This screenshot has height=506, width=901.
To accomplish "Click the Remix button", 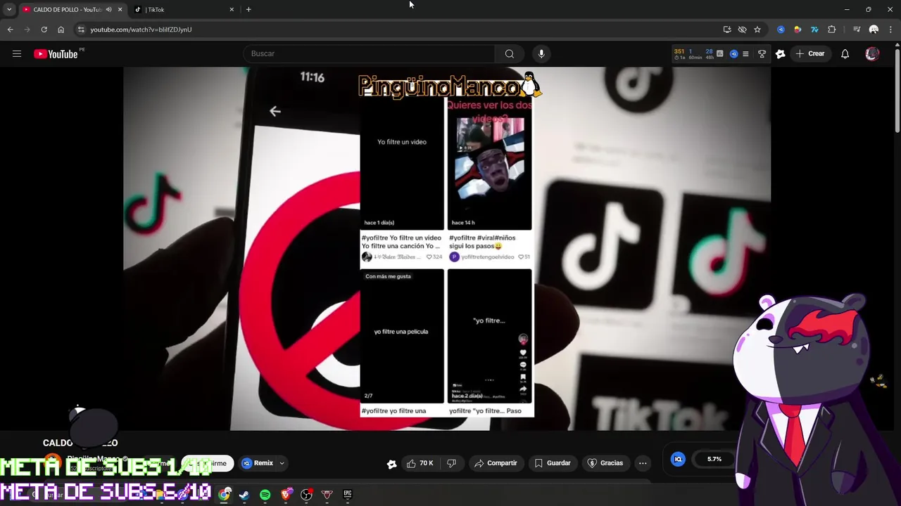I will [258, 463].
